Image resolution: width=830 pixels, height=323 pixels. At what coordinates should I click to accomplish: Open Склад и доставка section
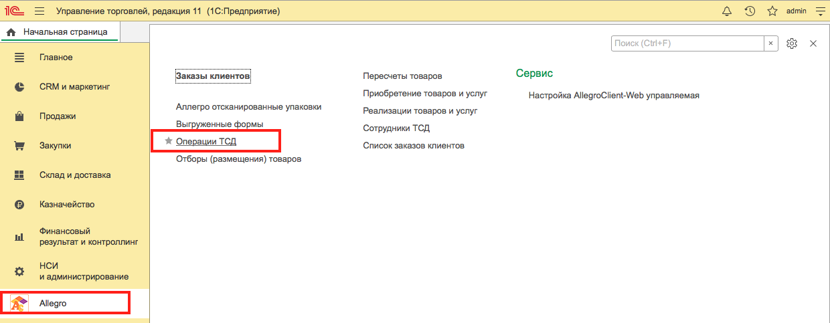[x=74, y=175]
